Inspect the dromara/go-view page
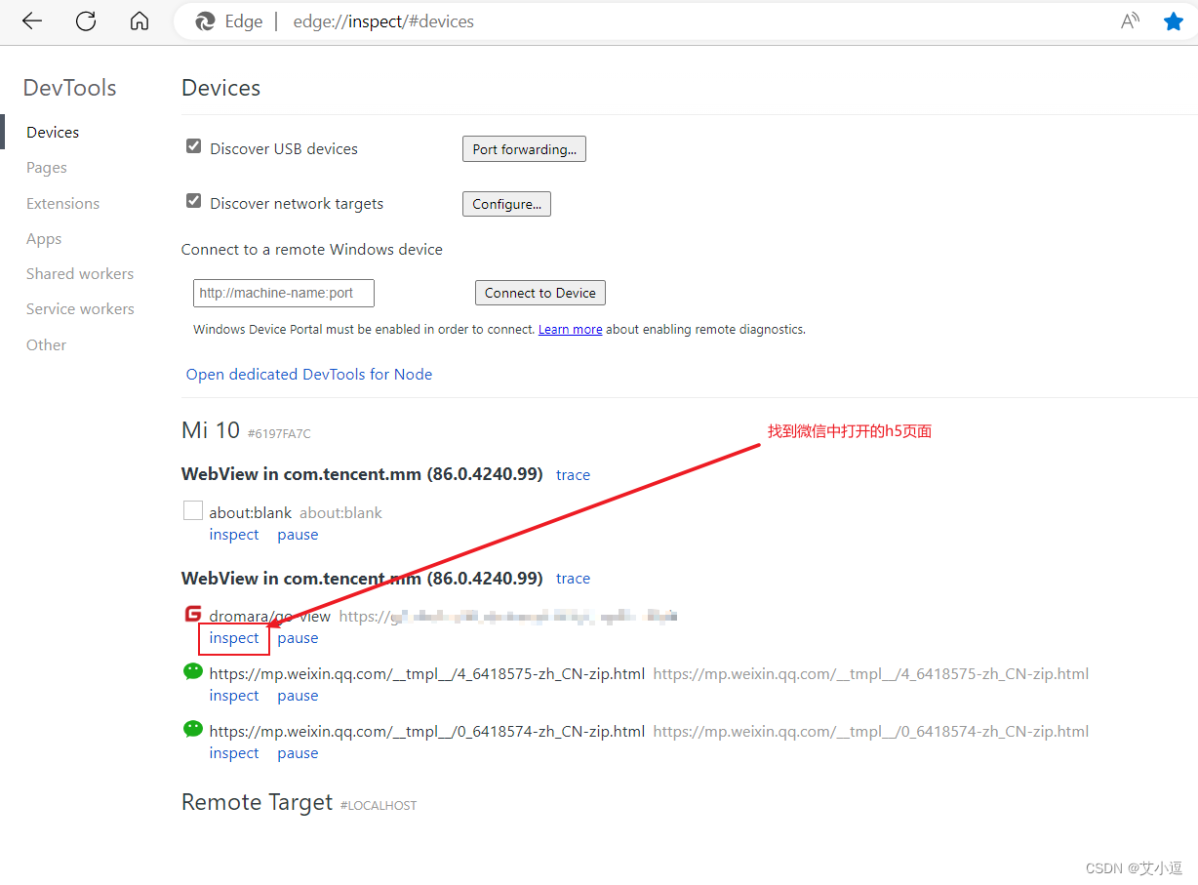 [x=234, y=638]
